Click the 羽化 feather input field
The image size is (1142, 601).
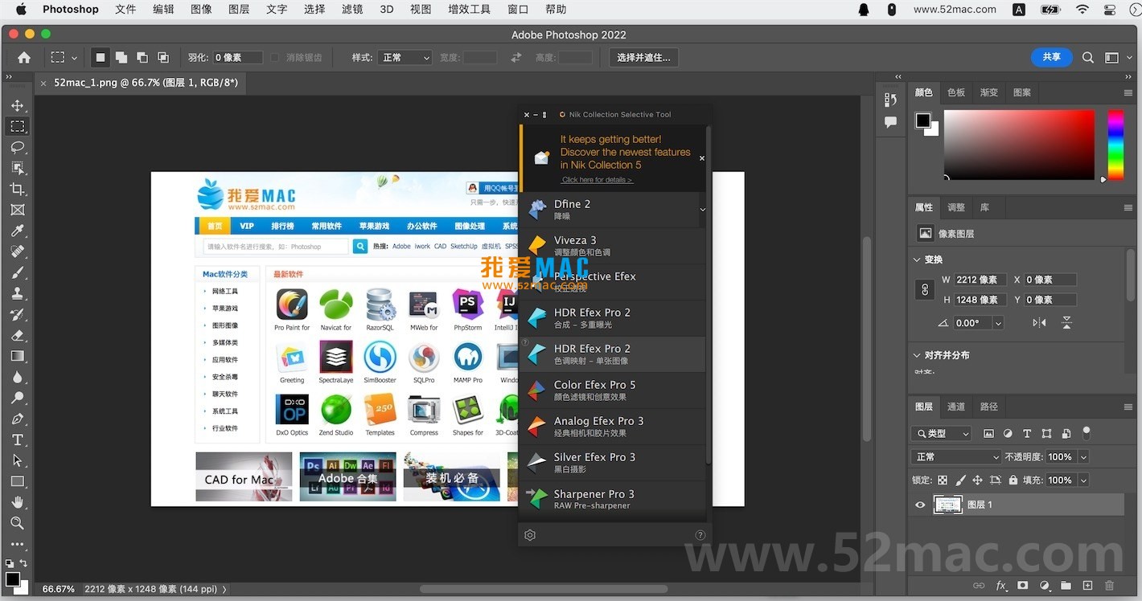(x=237, y=58)
